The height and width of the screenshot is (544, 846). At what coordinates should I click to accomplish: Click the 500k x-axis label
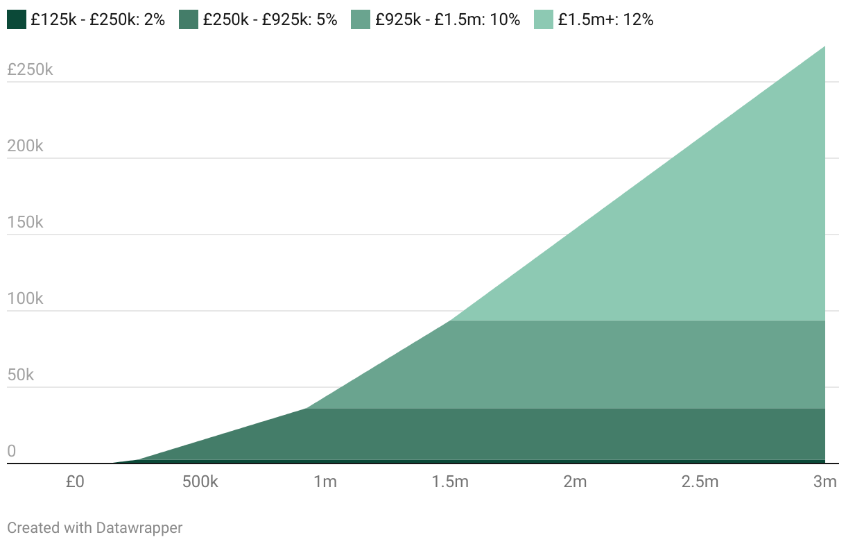pos(200,482)
